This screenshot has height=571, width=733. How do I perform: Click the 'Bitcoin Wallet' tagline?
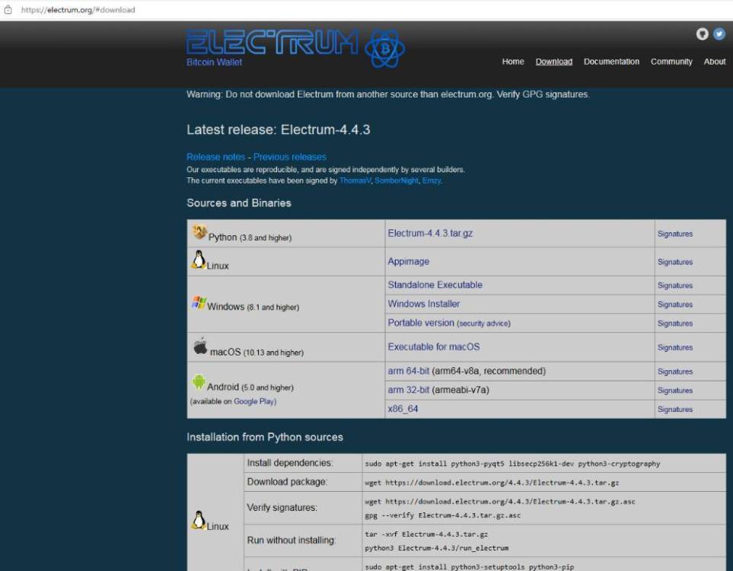click(214, 62)
